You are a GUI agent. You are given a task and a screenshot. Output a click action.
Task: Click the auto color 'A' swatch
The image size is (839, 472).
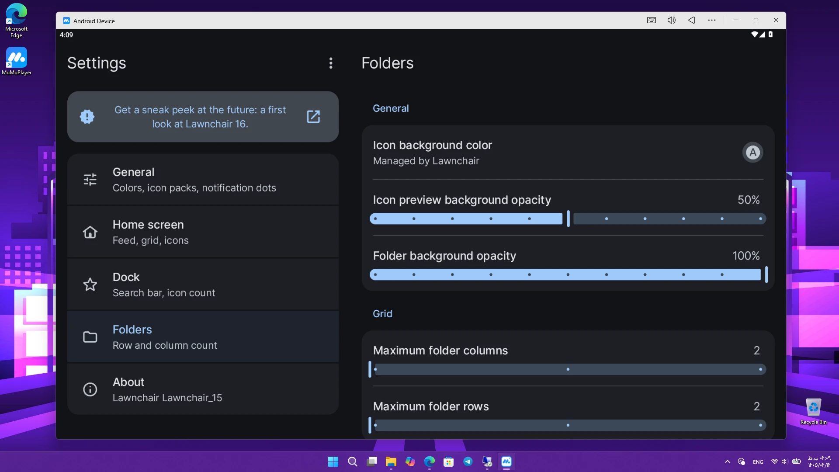pyautogui.click(x=752, y=153)
